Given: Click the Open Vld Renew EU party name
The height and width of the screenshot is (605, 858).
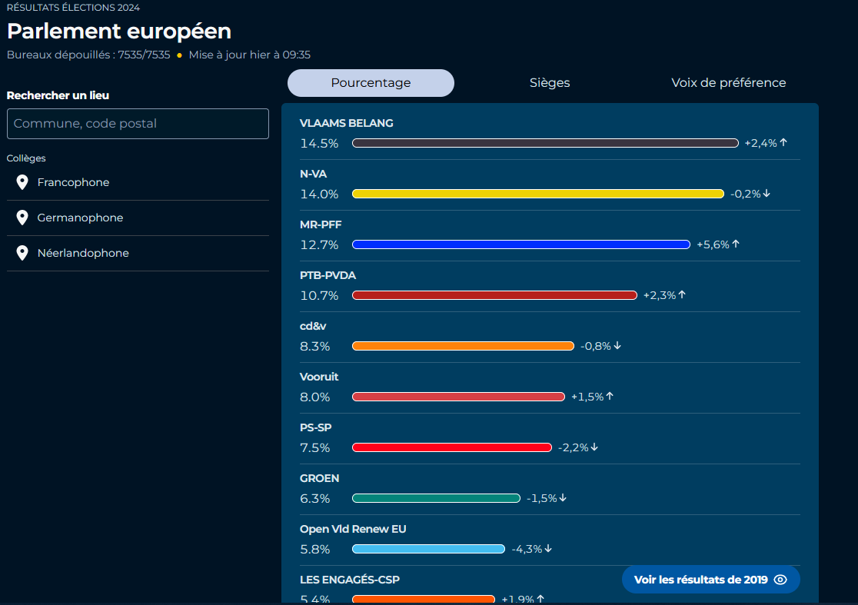Looking at the screenshot, I should (353, 529).
